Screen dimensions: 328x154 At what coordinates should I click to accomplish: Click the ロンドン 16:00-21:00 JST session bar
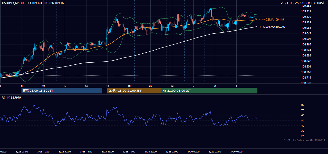(x=134, y=91)
